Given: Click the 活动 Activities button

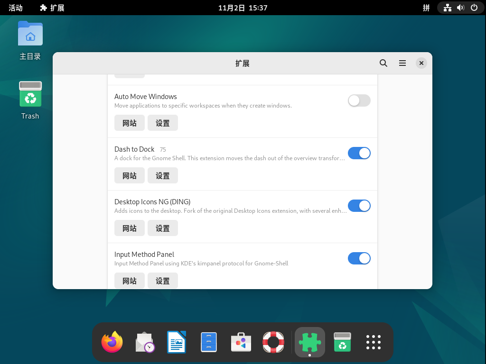Looking at the screenshot, I should [16, 8].
